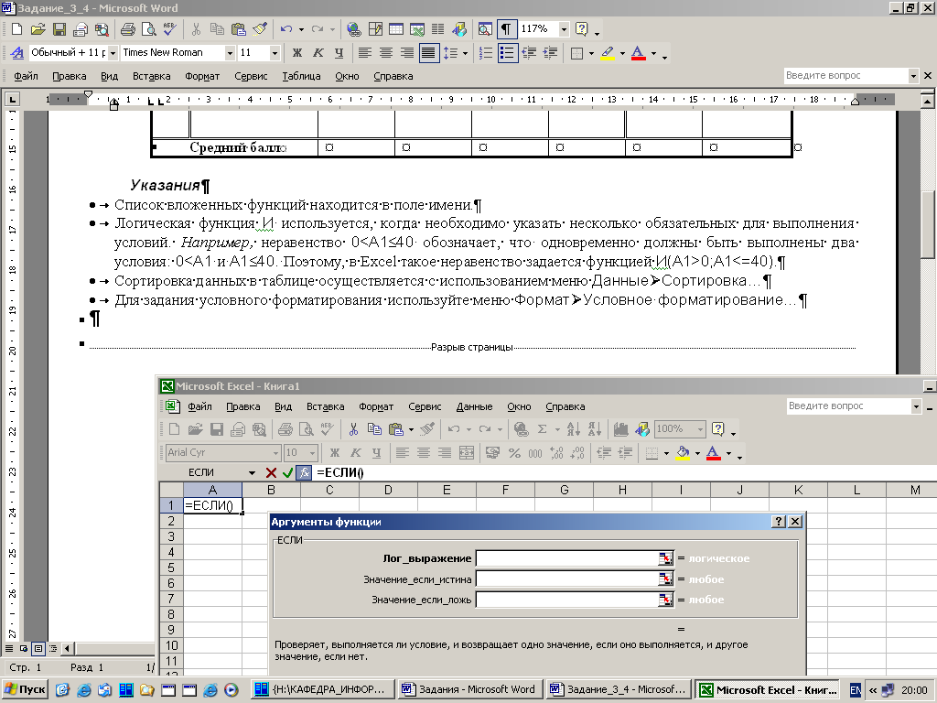This screenshot has width=937, height=703.
Task: Click Chart Wizard icon in Excel toolbar
Action: (x=621, y=428)
